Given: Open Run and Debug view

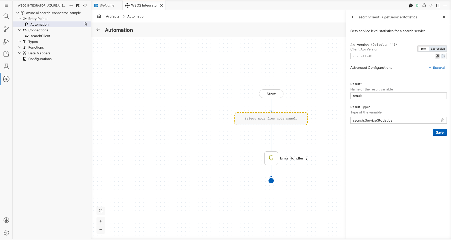Looking at the screenshot, I should click(x=6, y=41).
